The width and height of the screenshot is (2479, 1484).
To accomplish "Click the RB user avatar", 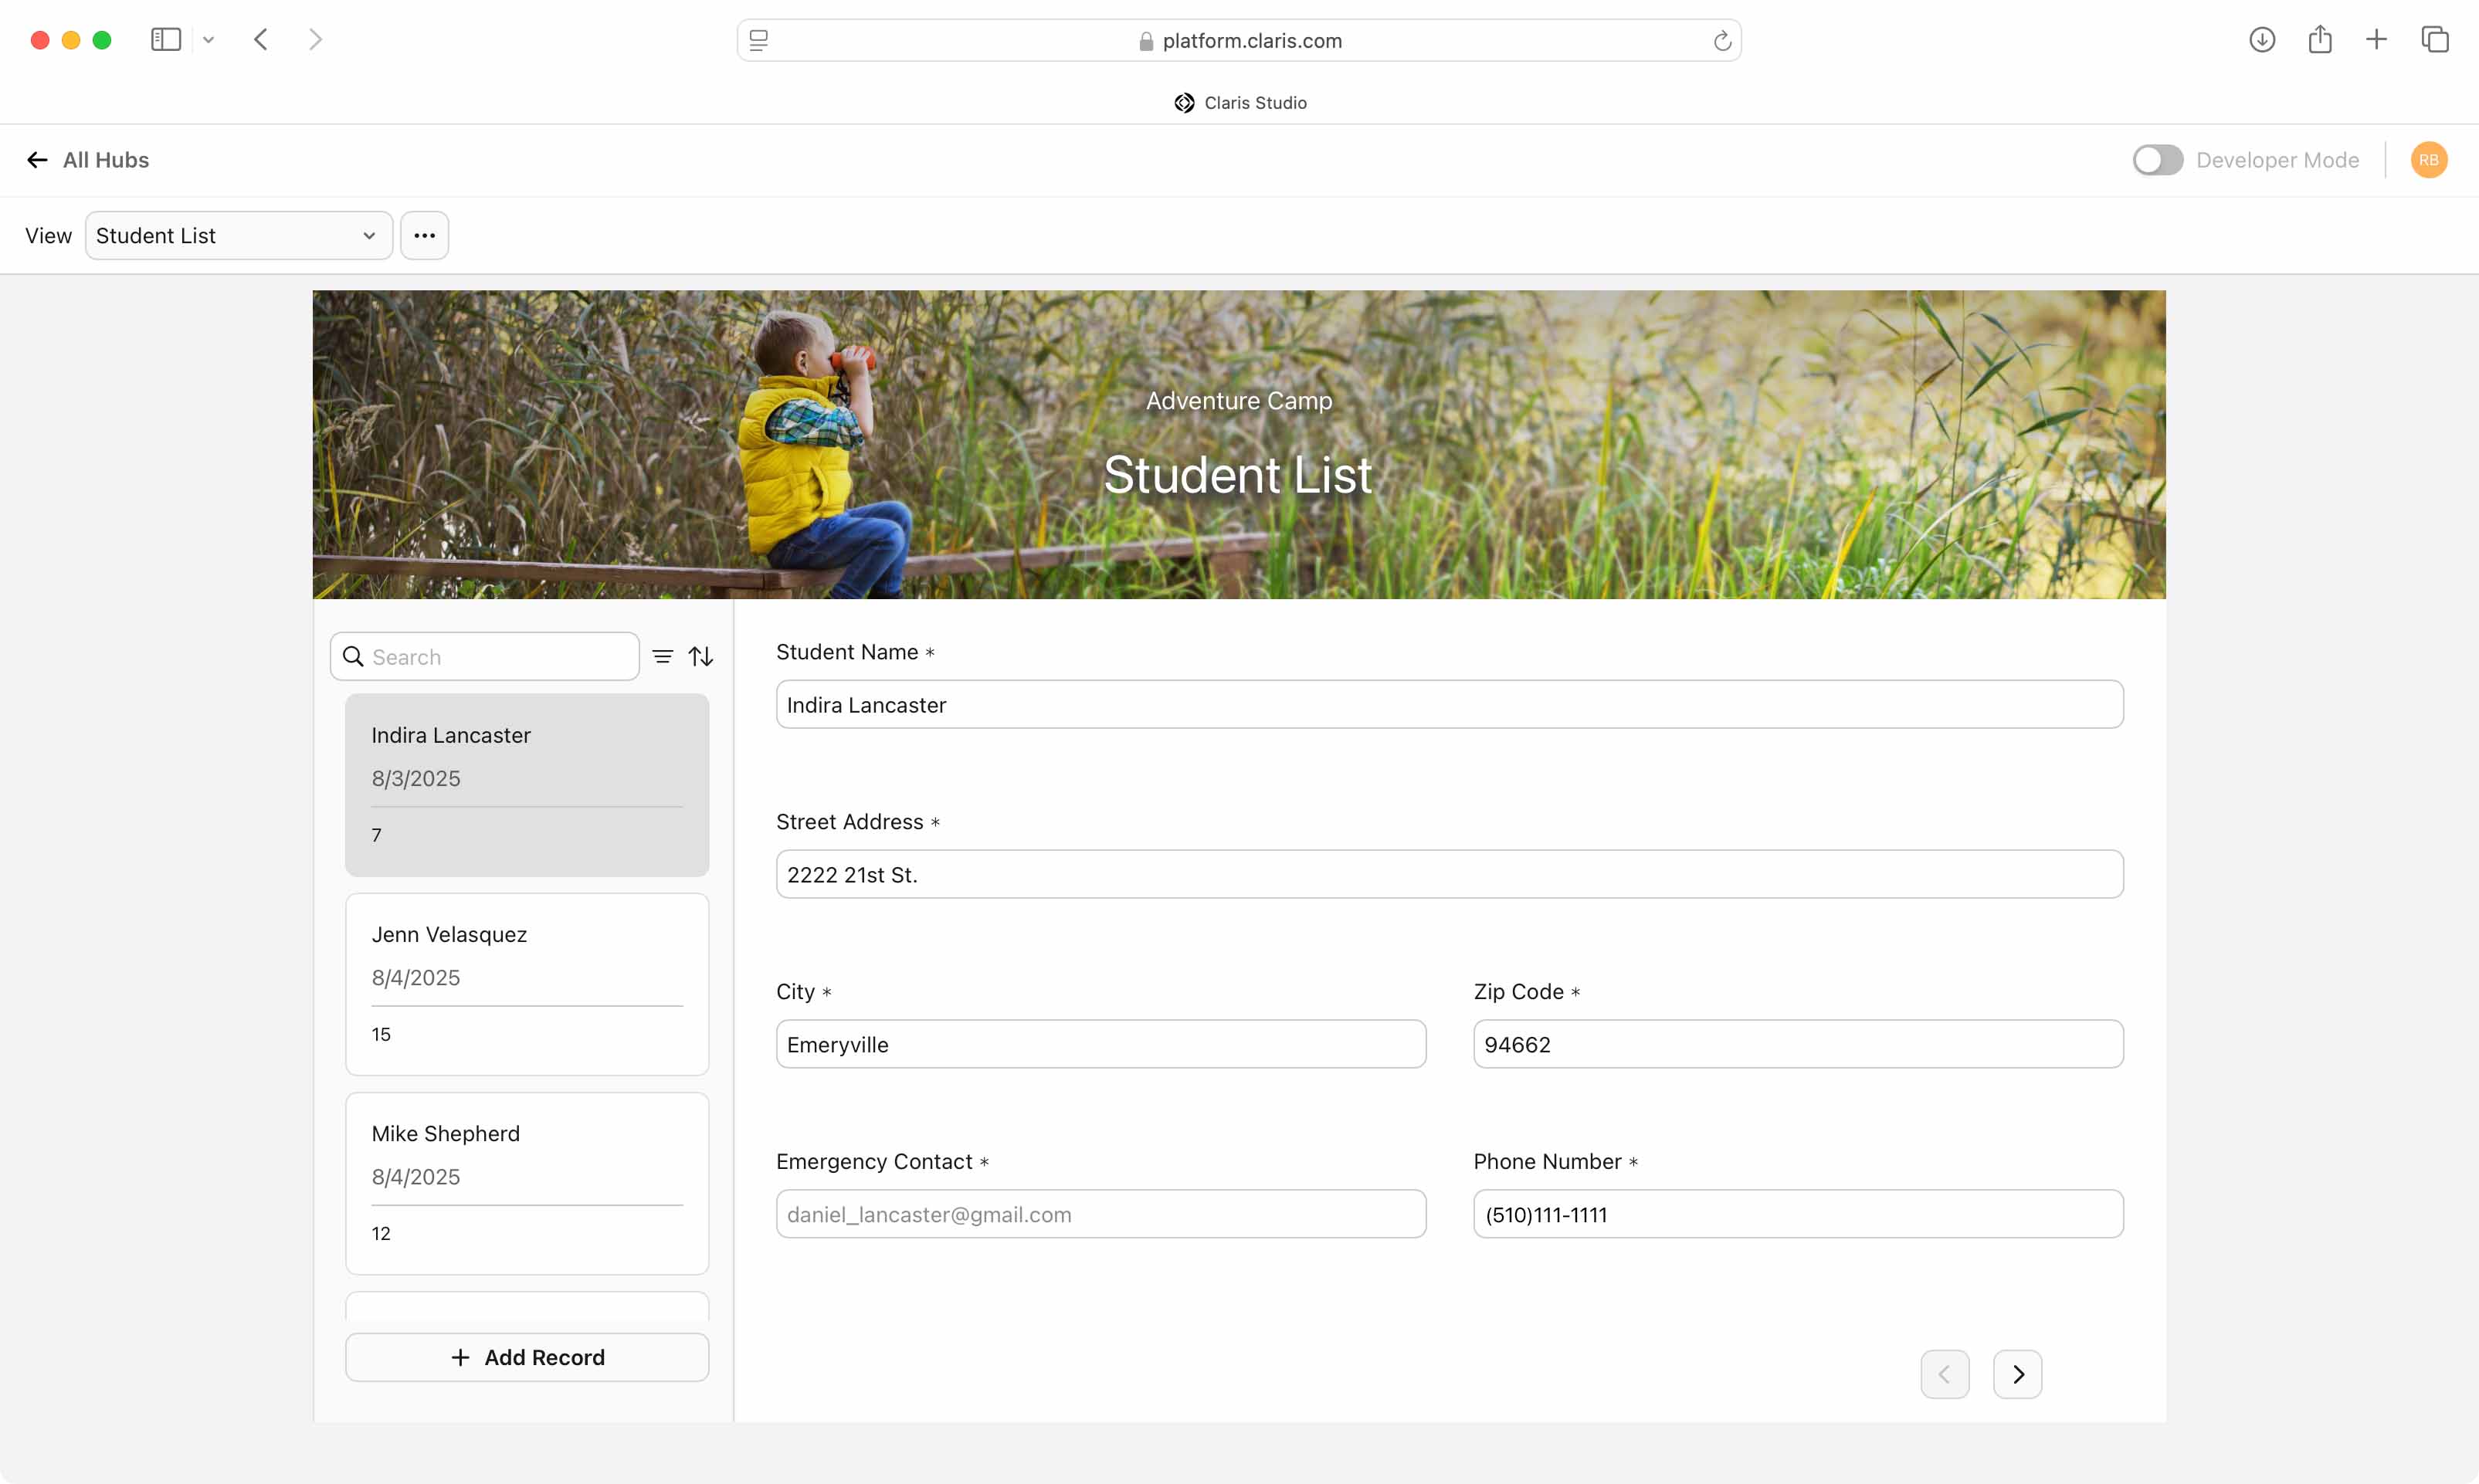I will (2428, 160).
